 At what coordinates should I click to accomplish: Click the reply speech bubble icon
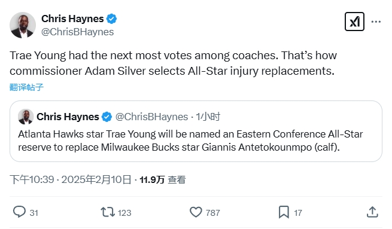click(x=19, y=212)
